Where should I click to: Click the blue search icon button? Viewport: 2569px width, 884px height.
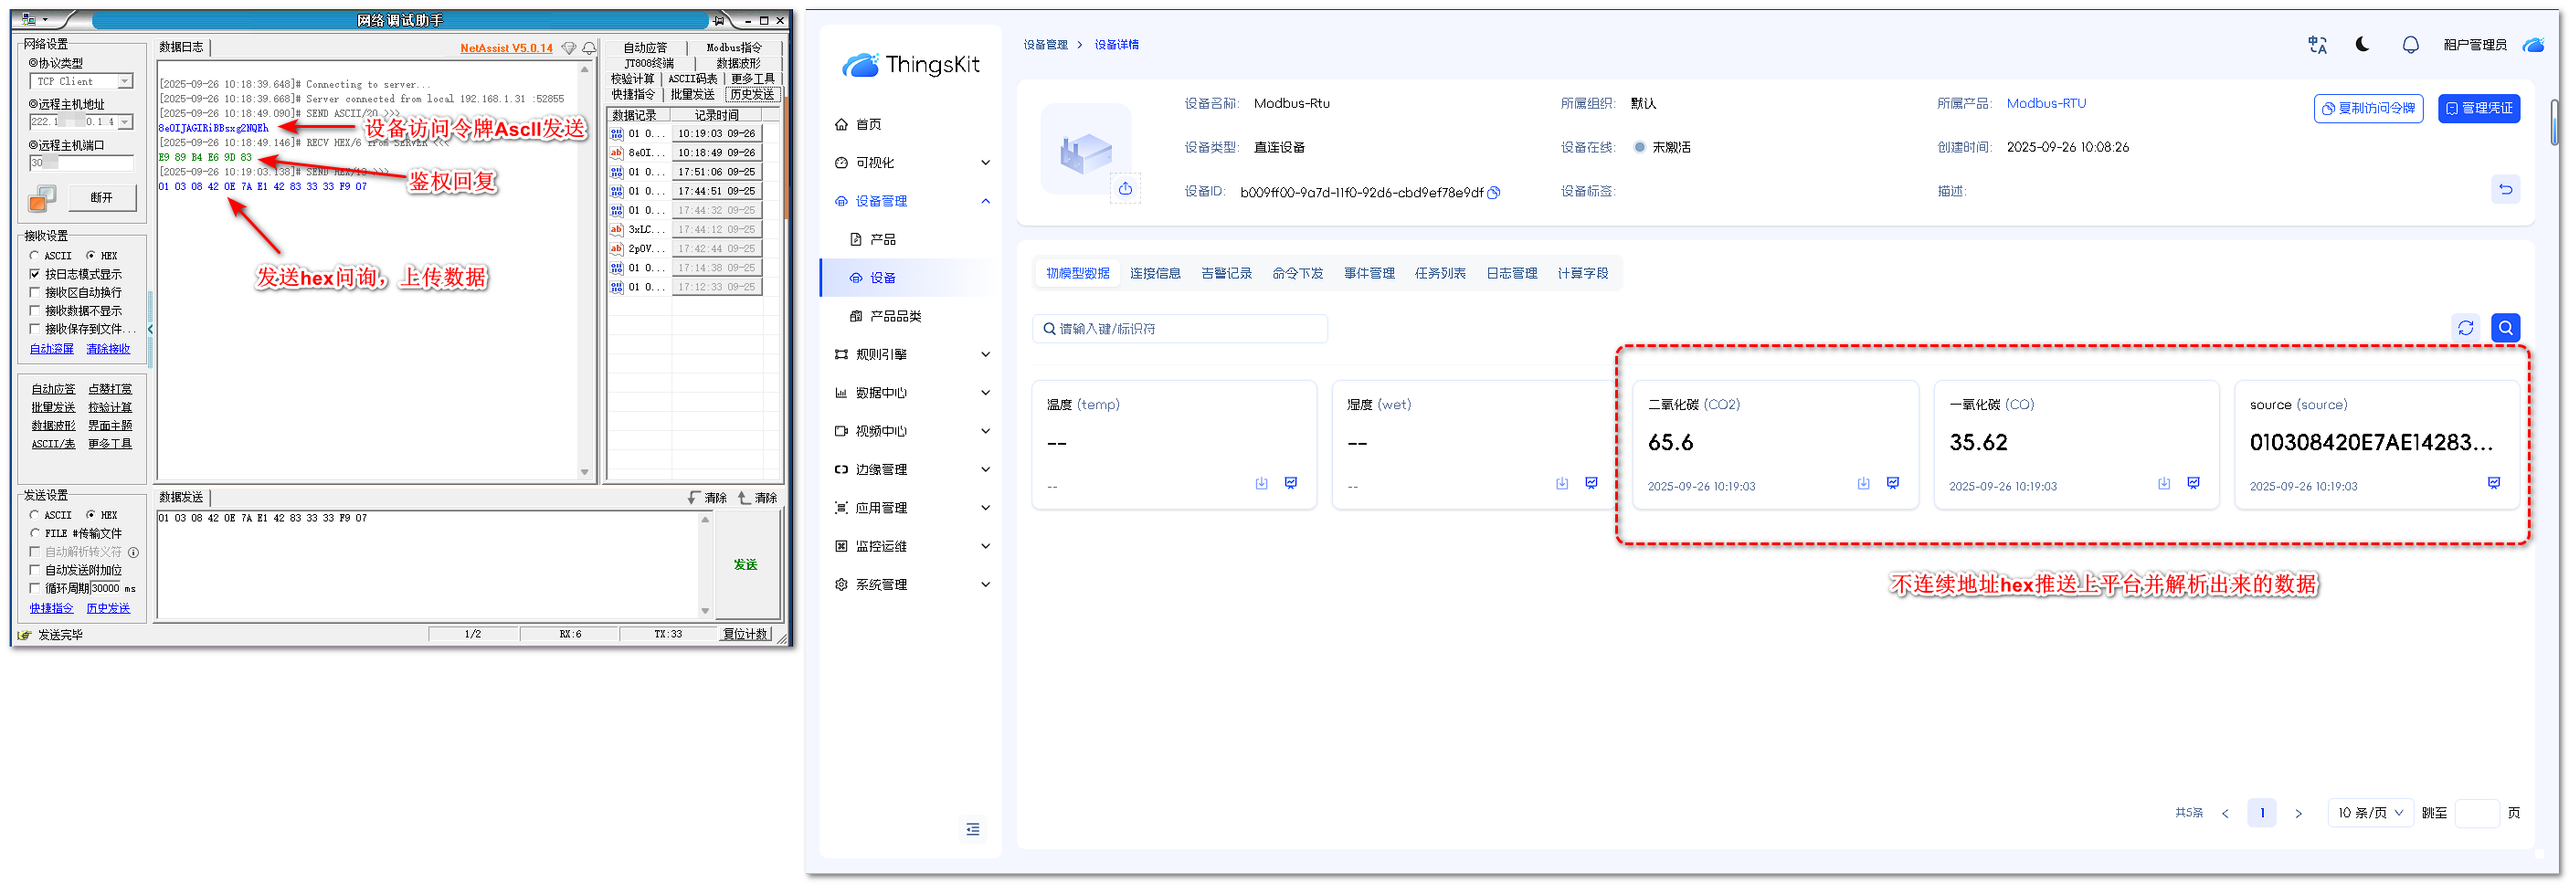2504,328
